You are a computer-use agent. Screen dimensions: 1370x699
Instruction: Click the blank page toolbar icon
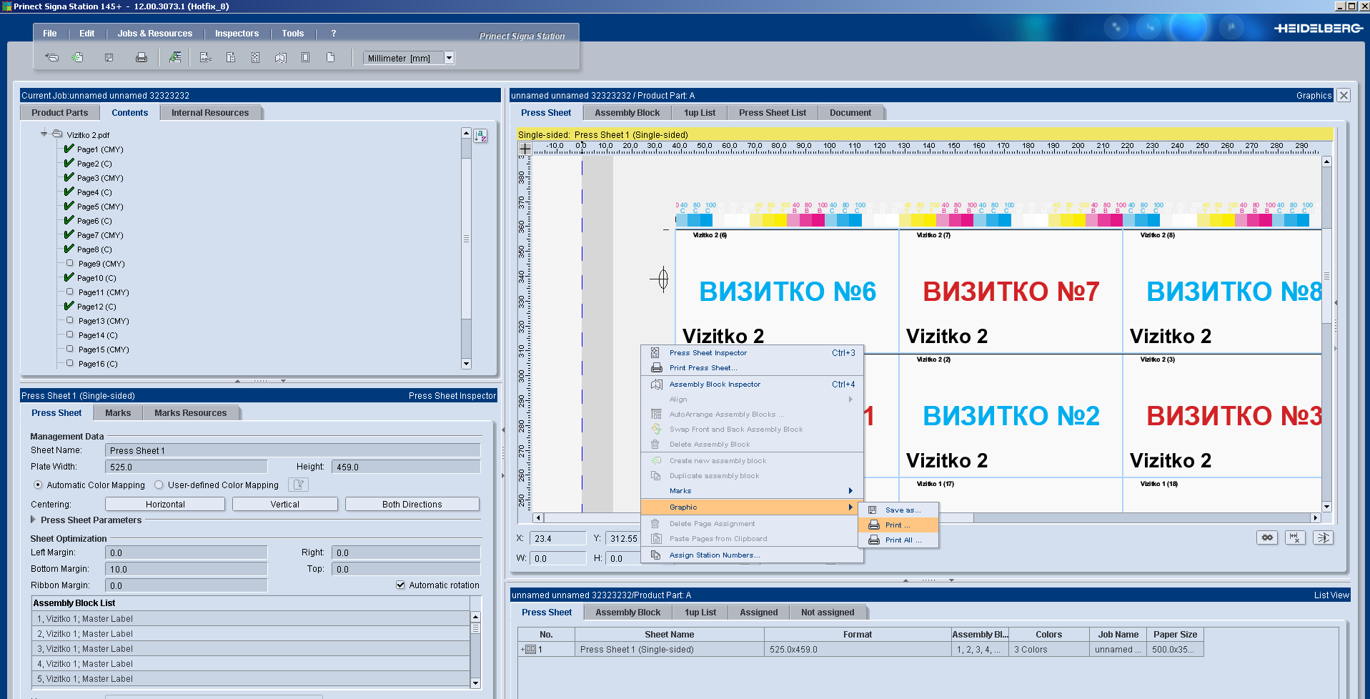point(330,57)
